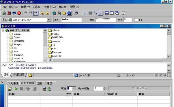This screenshot has width=174, height=107.
Task: Click the login username field
Action: pyautogui.click(x=72, y=20)
